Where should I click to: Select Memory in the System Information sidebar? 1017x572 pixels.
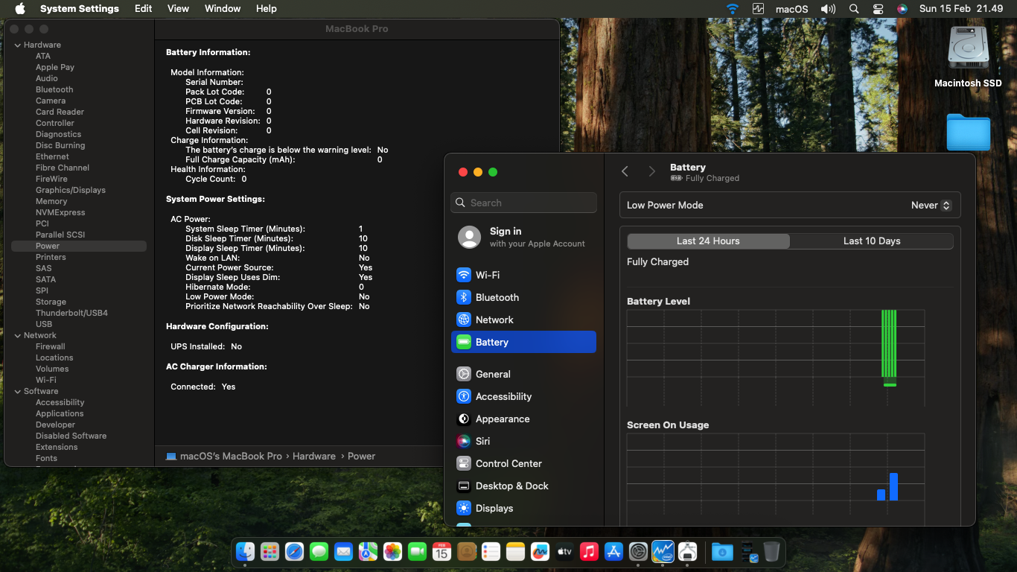51,201
